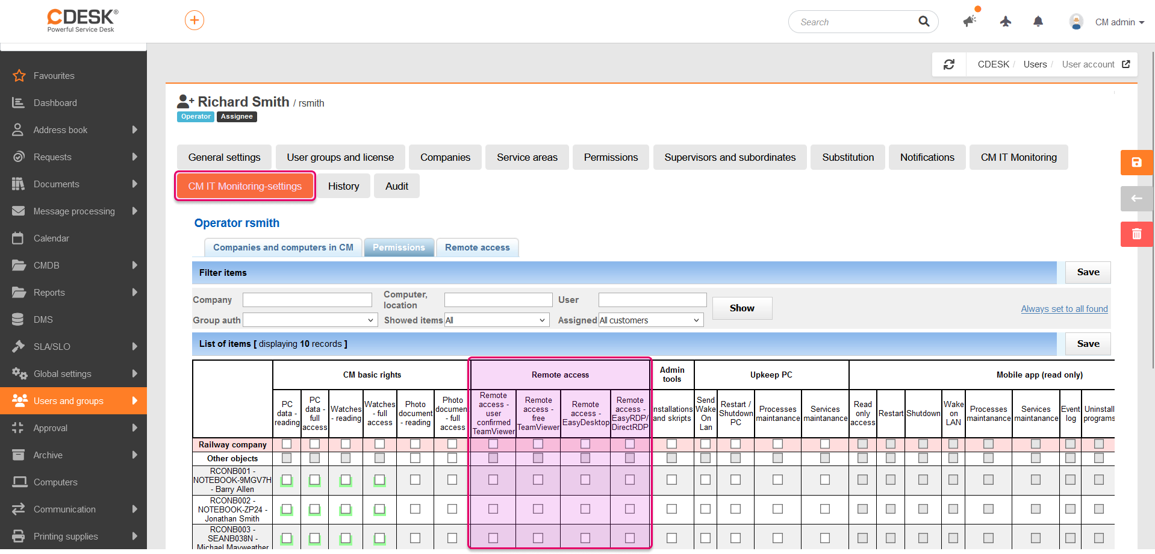
Task: Open the megaphone announcements icon
Action: pos(969,22)
